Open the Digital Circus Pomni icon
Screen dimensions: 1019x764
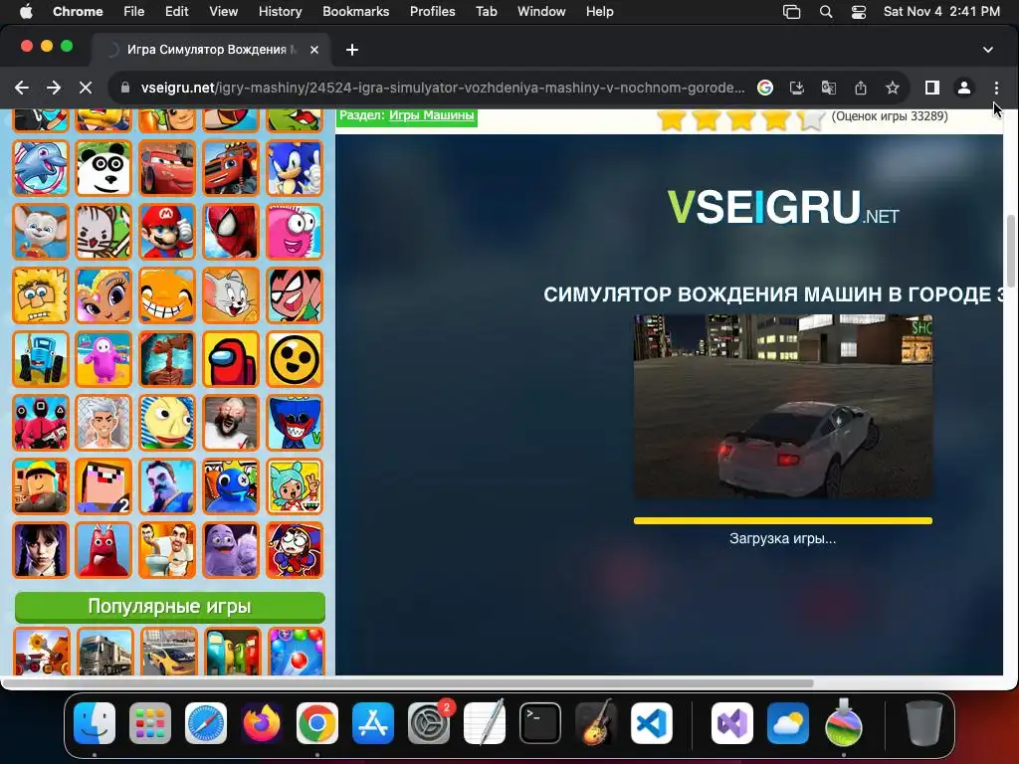(295, 550)
